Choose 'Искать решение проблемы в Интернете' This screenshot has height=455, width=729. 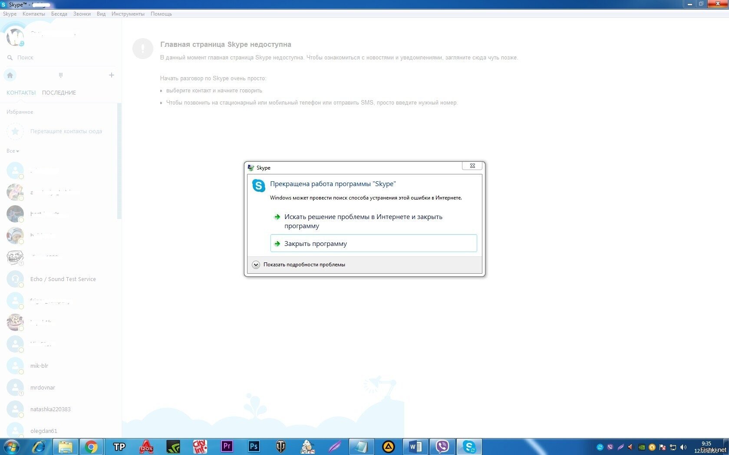373,221
